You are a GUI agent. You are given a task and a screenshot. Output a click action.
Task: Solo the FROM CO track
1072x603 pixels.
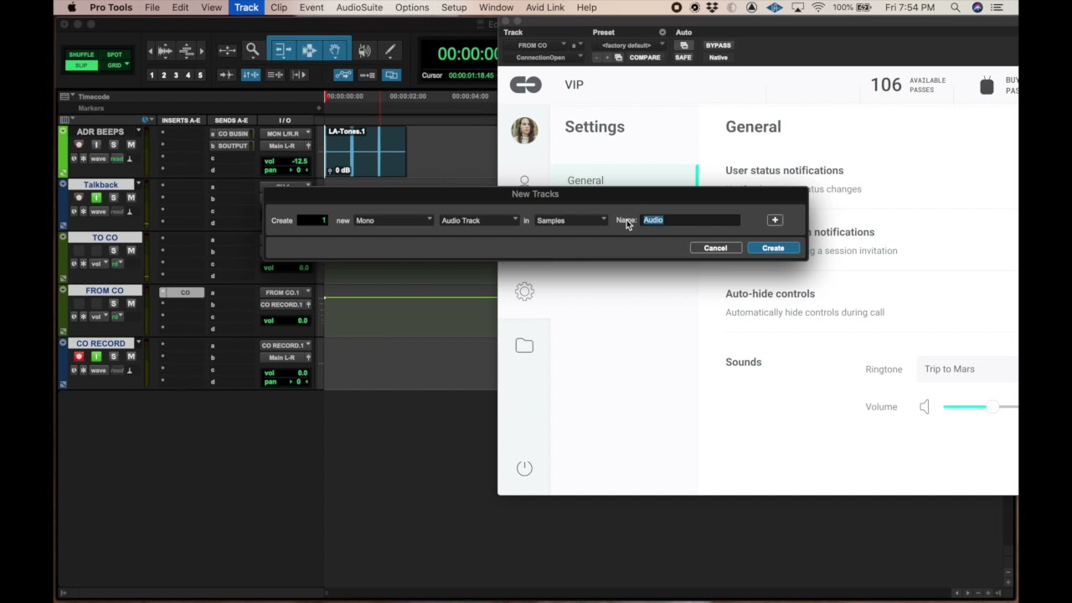(113, 303)
